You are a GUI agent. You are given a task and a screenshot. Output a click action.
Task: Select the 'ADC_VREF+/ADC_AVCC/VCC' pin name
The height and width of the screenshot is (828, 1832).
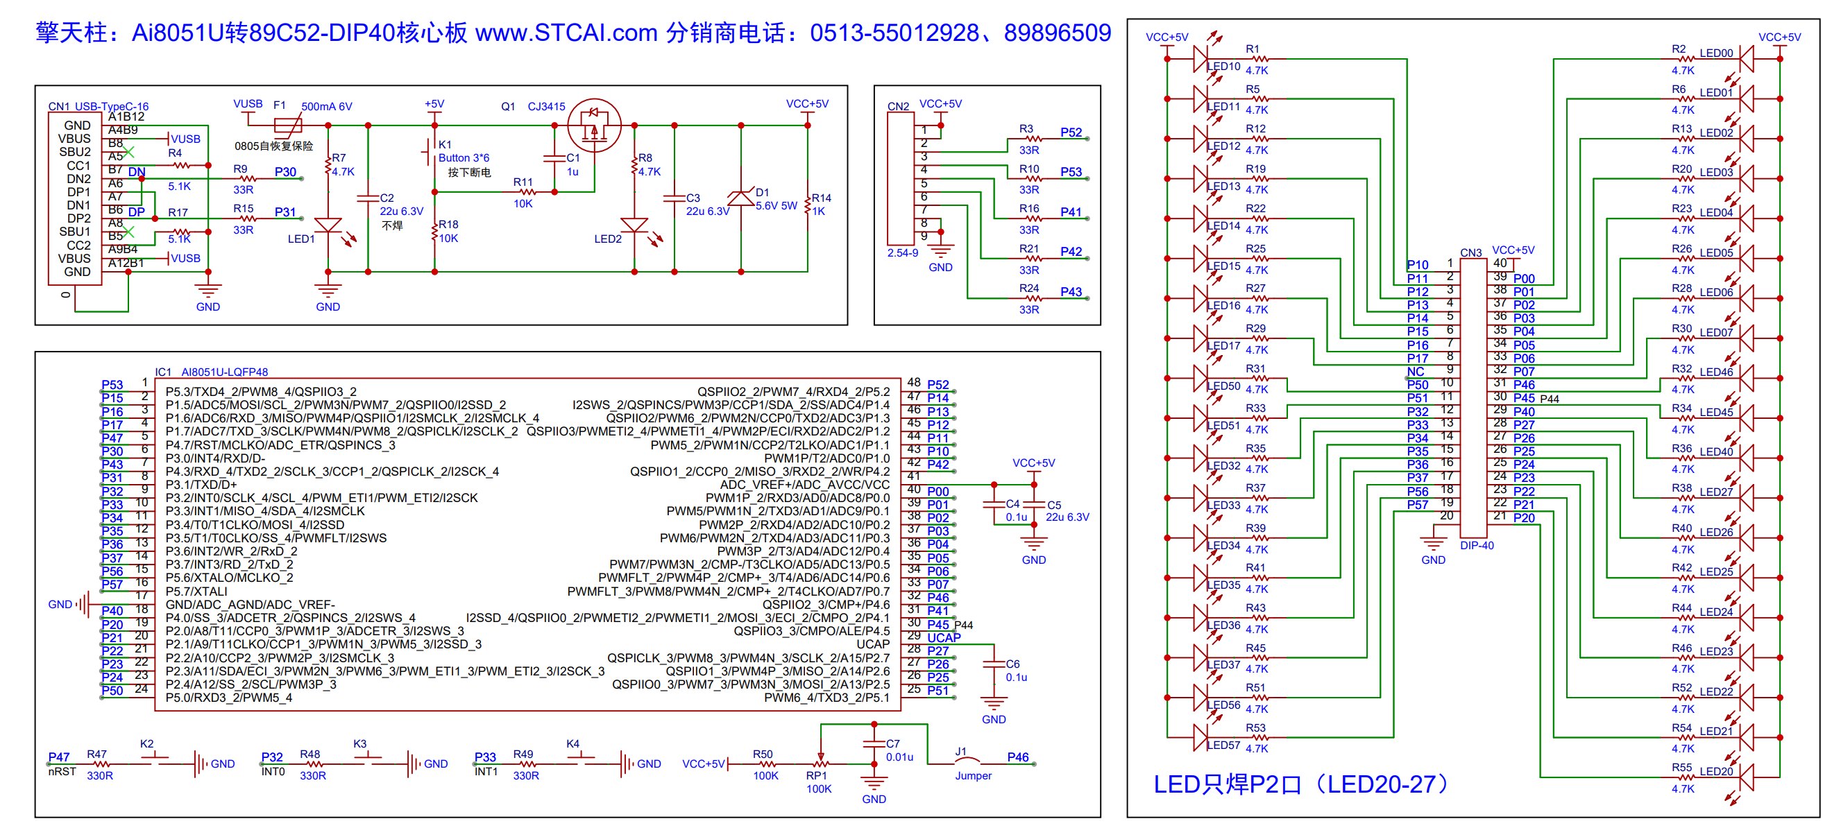804,485
